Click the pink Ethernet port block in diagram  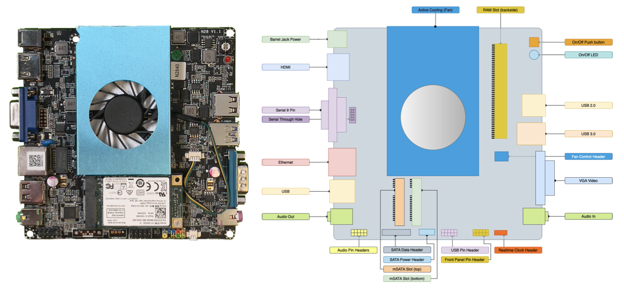(342, 162)
